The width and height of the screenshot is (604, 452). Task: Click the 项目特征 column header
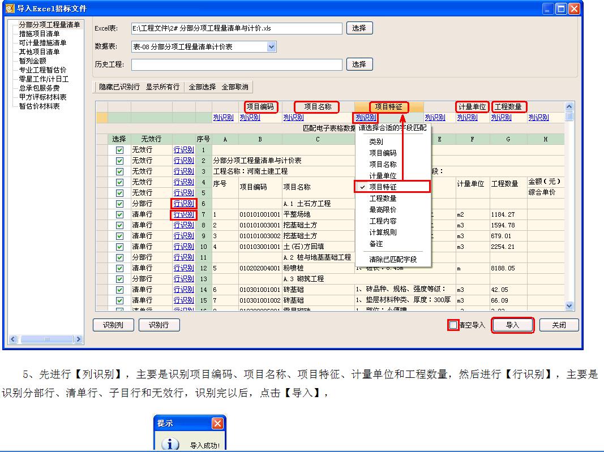tap(389, 107)
